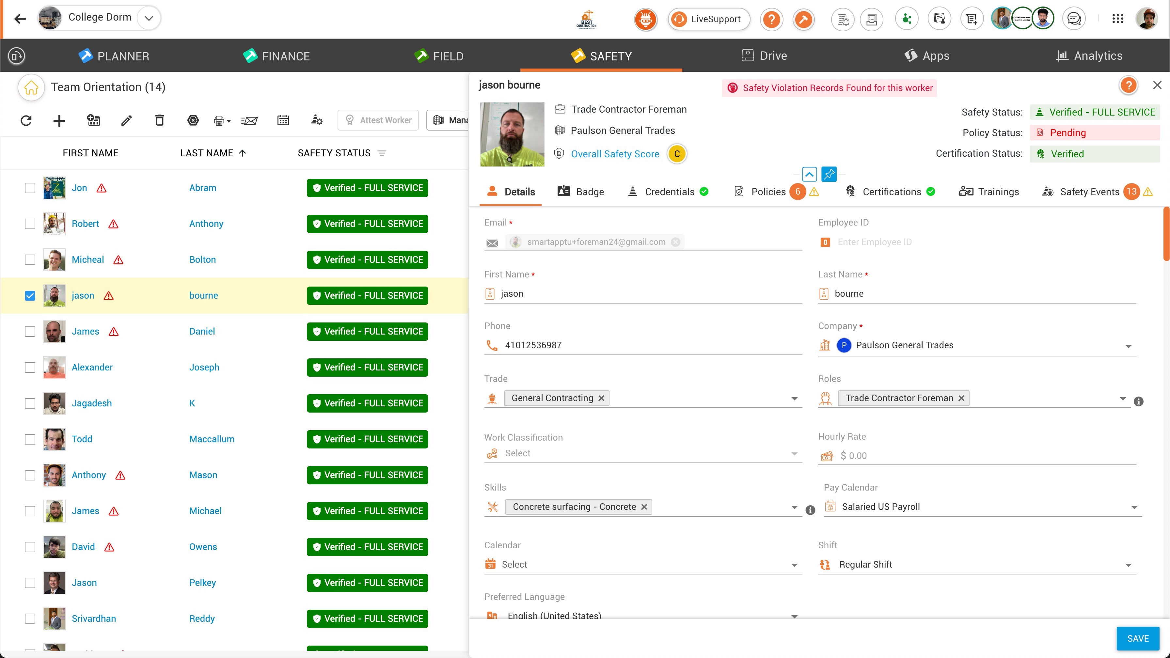The image size is (1170, 658).
Task: Open the Badge tab
Action: click(581, 192)
